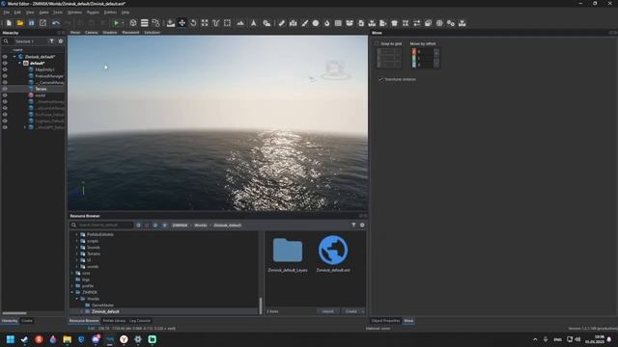The height and width of the screenshot is (347, 618).
Task: Open Resource Browser filter icon
Action: coord(353,225)
